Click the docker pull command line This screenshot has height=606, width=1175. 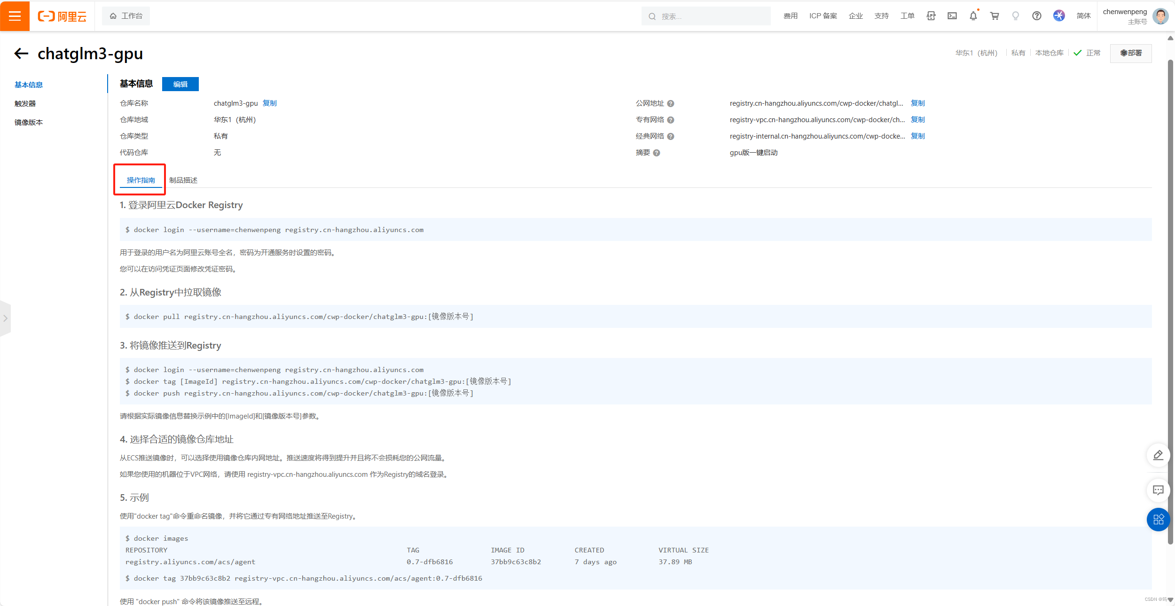tap(299, 317)
